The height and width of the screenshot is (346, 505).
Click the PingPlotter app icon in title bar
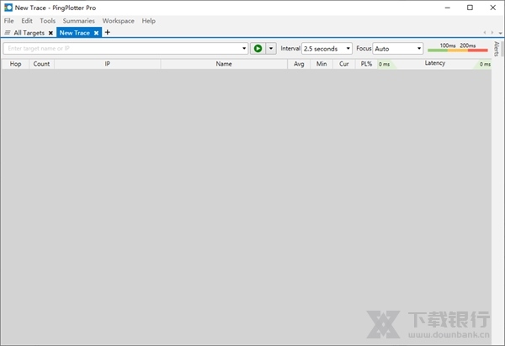(8, 8)
